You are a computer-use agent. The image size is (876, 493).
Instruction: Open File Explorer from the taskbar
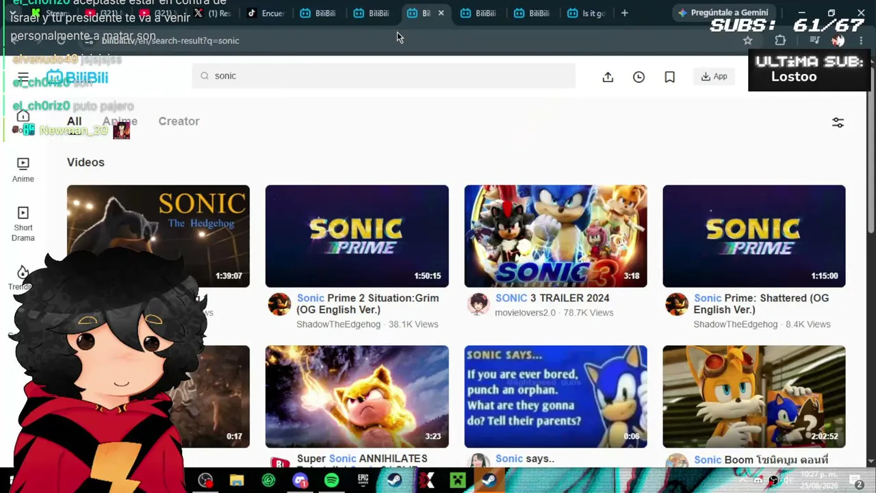pyautogui.click(x=237, y=481)
